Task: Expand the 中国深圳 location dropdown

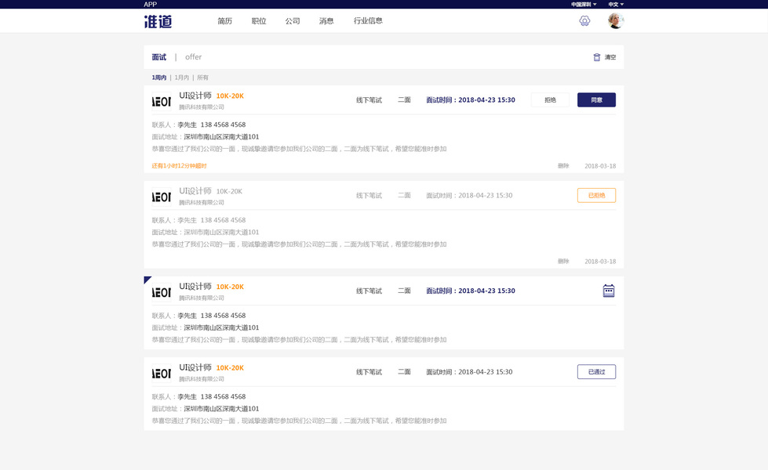Action: [584, 5]
